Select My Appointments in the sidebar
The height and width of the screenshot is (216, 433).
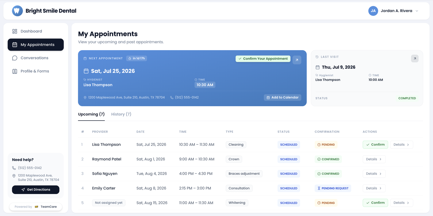click(36, 45)
